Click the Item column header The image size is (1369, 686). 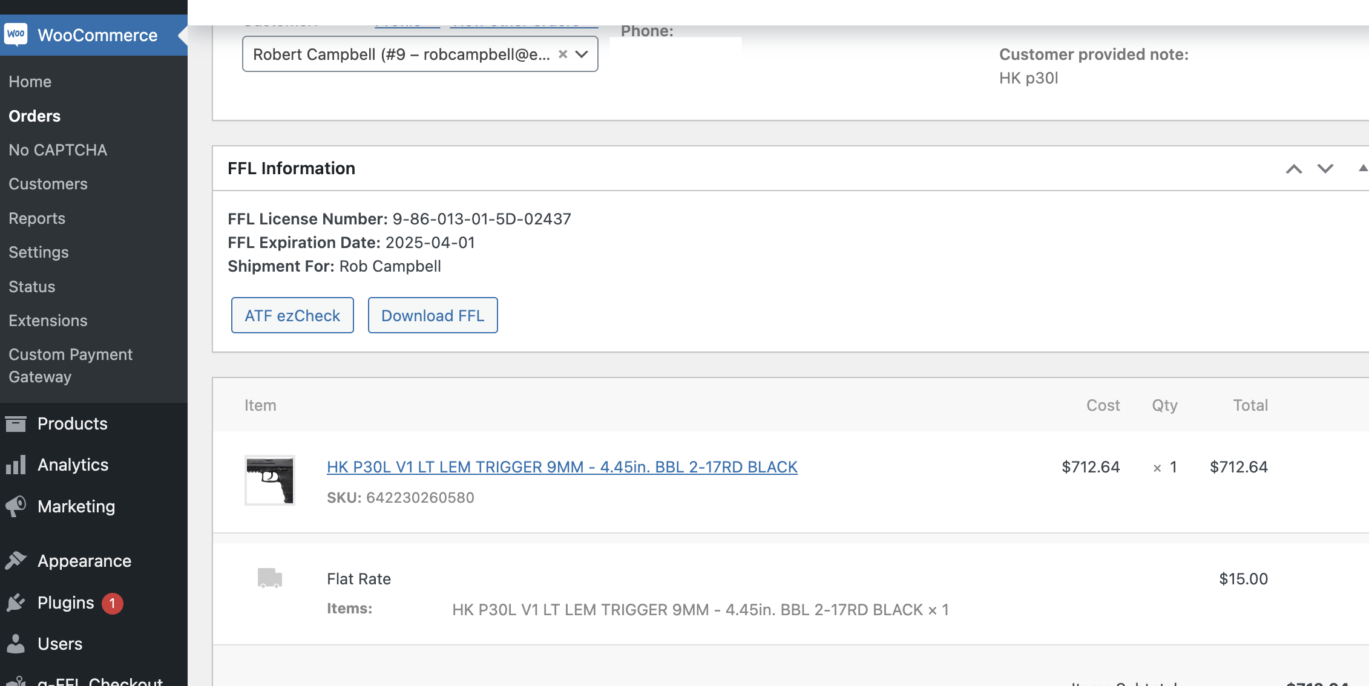tap(260, 405)
